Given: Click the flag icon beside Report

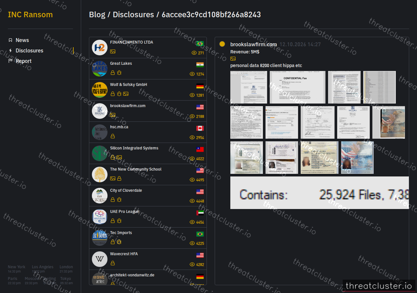Looking at the screenshot, I should 10,61.
